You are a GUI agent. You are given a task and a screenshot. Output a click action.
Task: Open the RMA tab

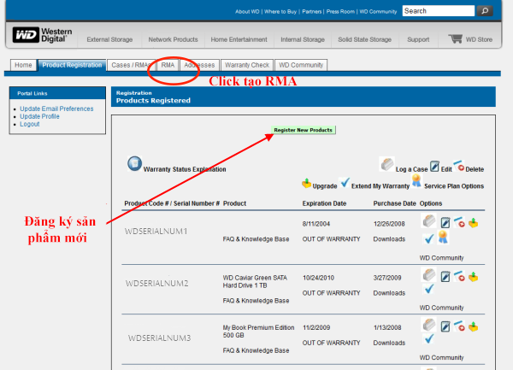coord(168,65)
